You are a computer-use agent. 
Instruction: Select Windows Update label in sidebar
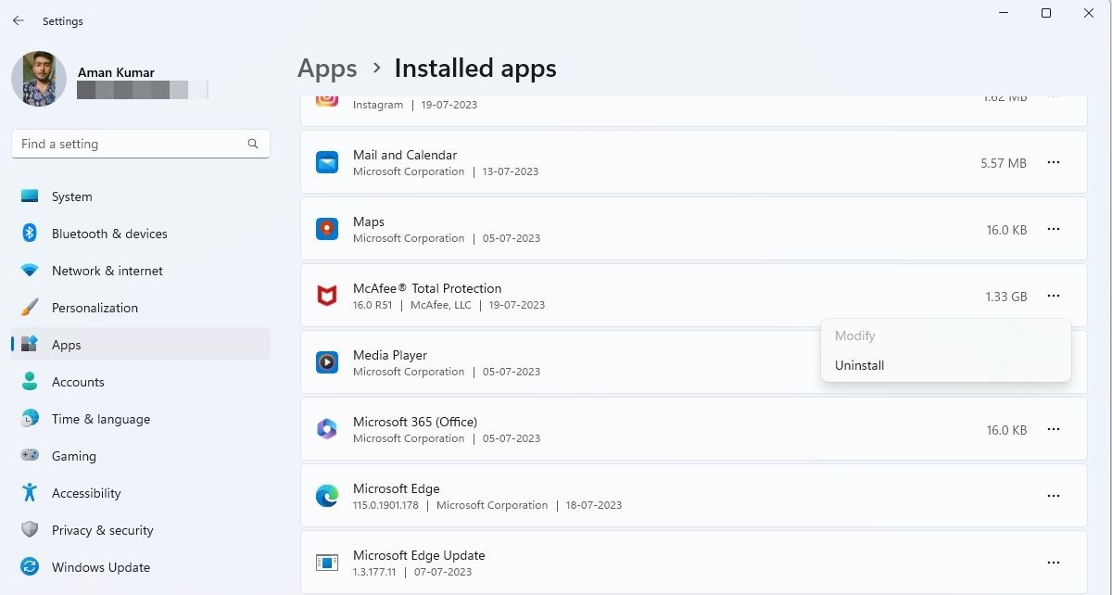101,567
